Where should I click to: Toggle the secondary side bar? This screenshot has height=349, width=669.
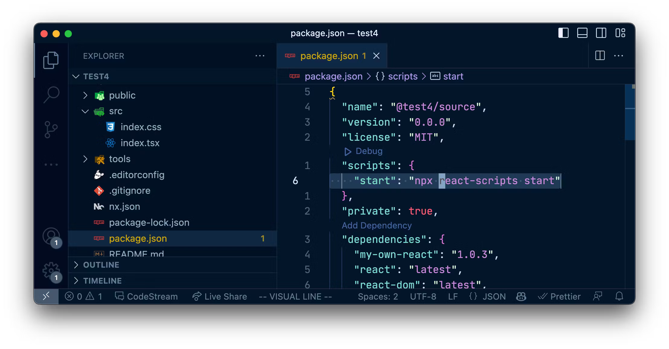(601, 33)
